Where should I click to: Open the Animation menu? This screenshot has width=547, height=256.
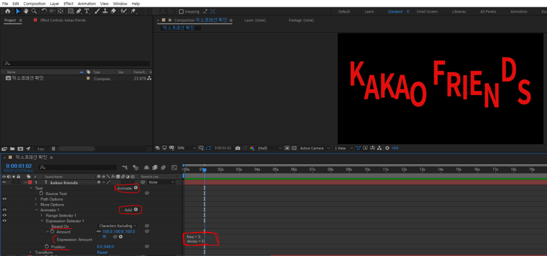point(87,3)
